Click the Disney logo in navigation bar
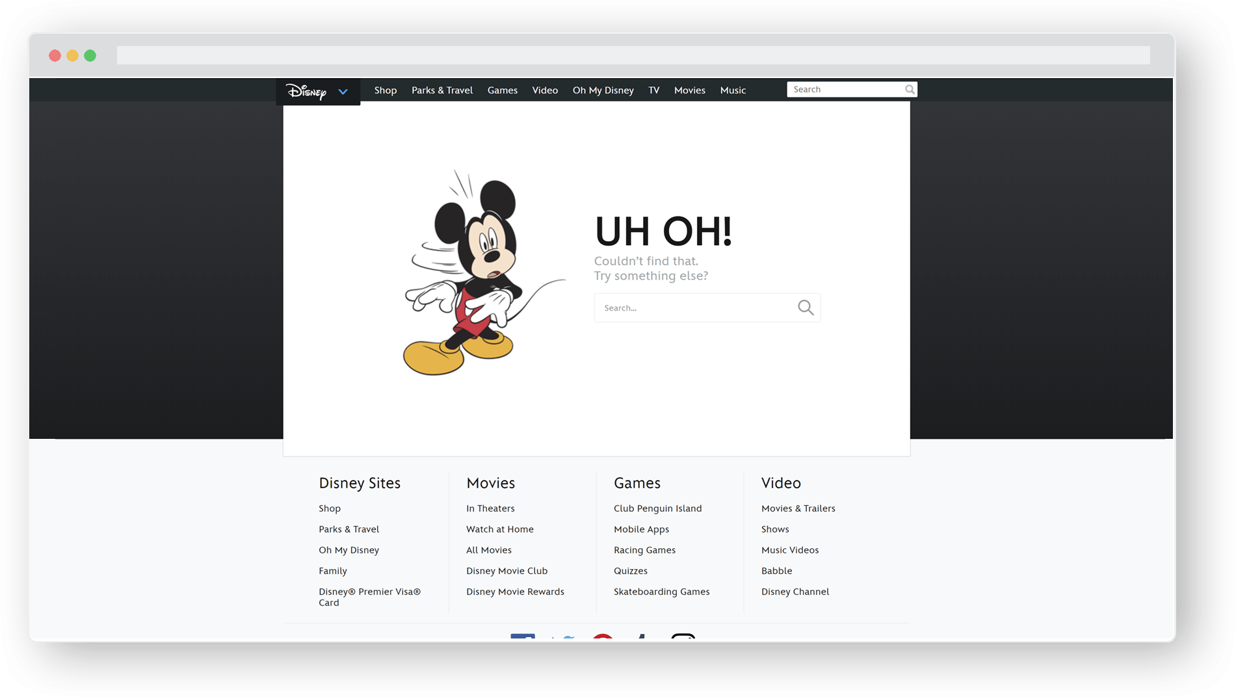1236x697 pixels. [x=306, y=92]
